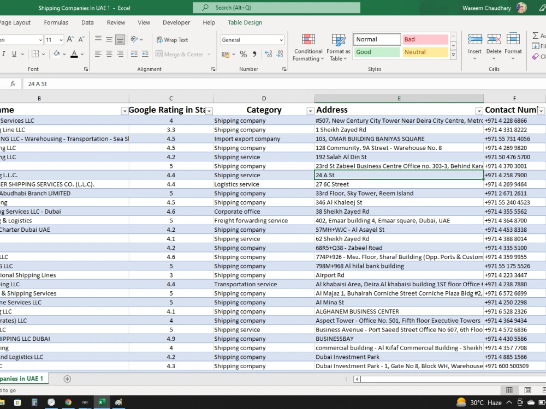546x409 pixels.
Task: Open the Category column filter dropdown
Action: click(310, 111)
